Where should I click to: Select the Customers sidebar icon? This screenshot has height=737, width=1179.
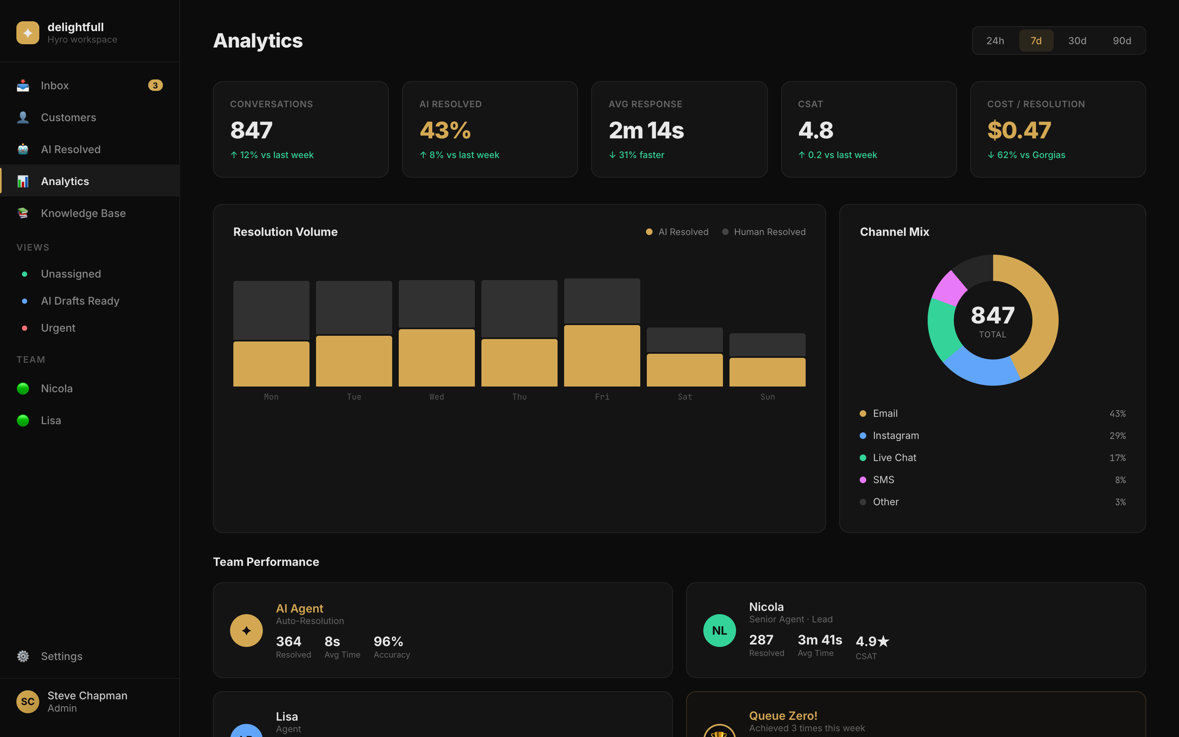click(x=23, y=117)
